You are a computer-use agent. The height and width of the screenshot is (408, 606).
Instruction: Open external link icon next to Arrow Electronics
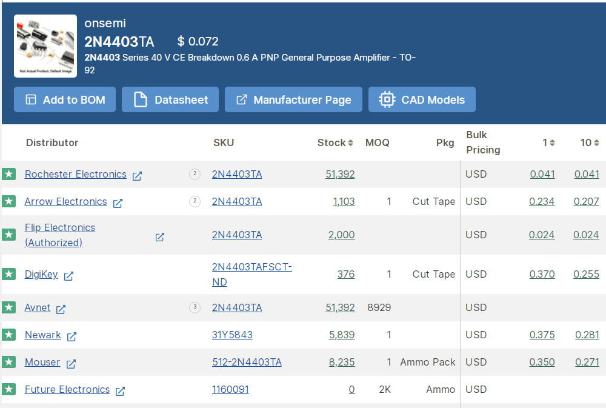pyautogui.click(x=118, y=203)
